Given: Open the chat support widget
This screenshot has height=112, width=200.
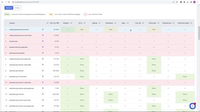Looking at the screenshot, I should (192, 106).
